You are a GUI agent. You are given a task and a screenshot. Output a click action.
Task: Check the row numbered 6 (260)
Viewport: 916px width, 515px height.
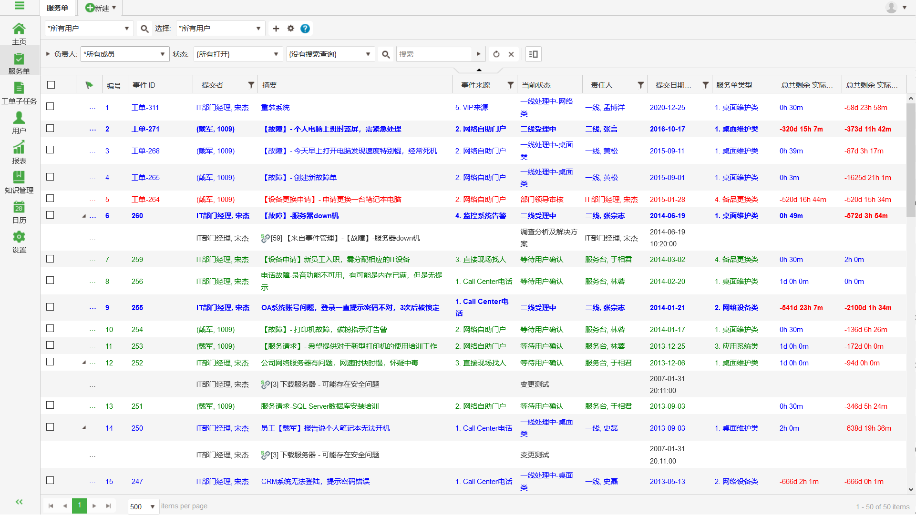point(50,215)
